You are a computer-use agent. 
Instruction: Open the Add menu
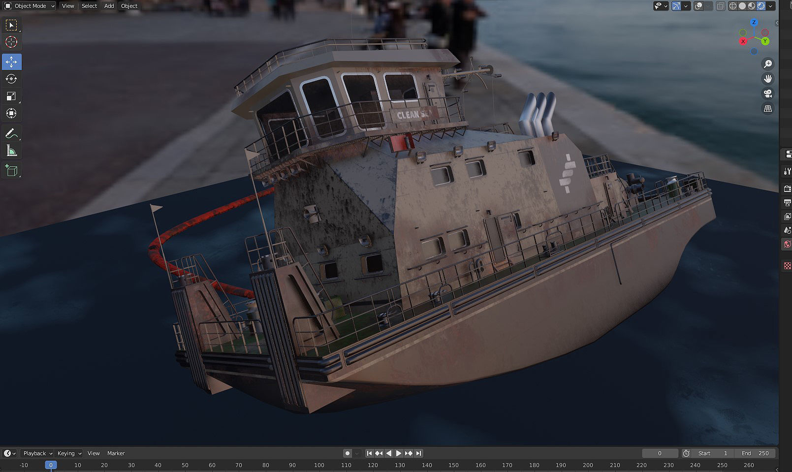(x=109, y=6)
